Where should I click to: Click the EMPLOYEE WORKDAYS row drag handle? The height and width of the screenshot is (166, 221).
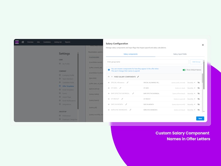point(109,110)
